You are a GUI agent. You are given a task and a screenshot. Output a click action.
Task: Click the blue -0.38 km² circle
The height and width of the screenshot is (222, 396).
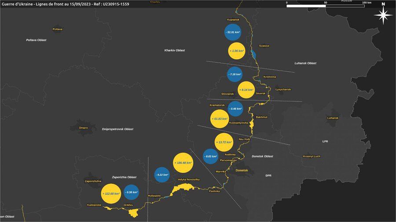pos(131,192)
